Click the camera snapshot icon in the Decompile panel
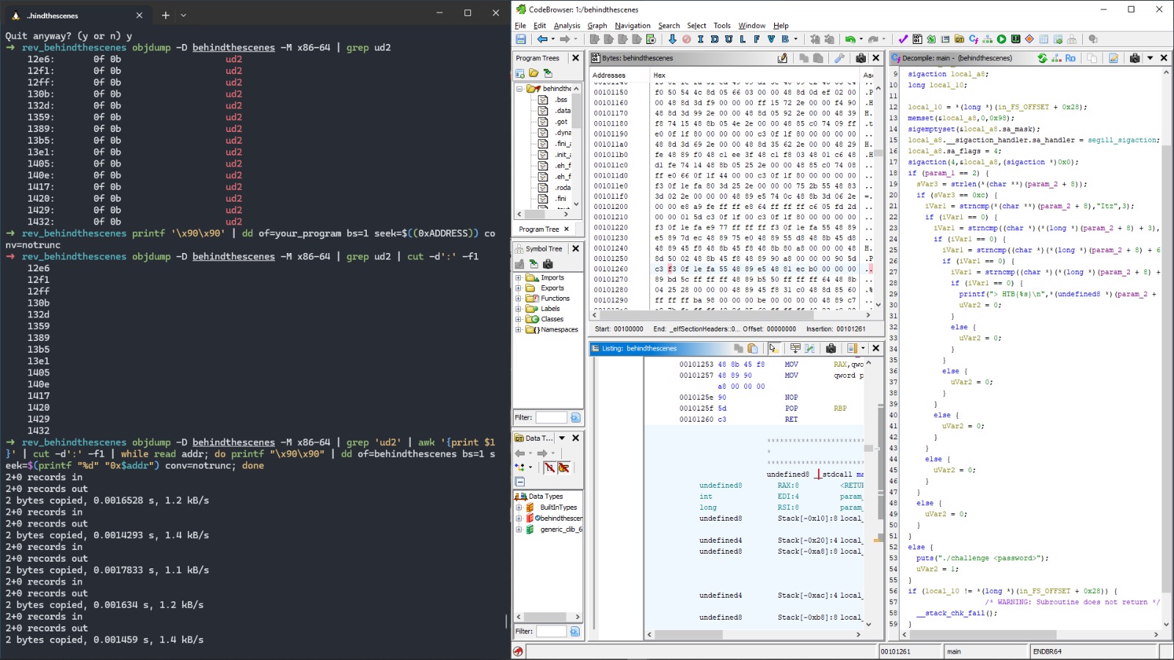This screenshot has width=1174, height=660. [x=1135, y=58]
